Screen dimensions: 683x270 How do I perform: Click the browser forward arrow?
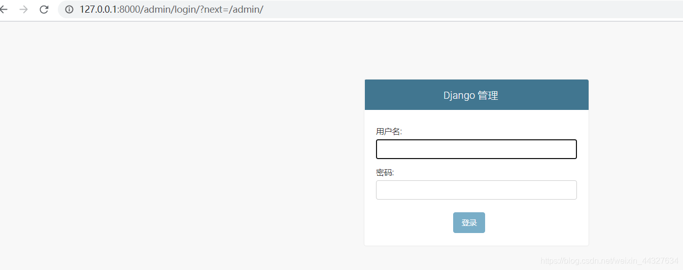click(23, 9)
